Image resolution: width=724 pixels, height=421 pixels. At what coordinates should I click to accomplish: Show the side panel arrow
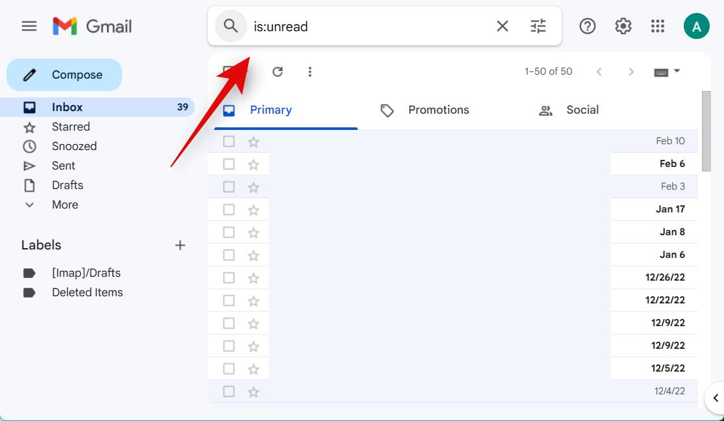coord(716,398)
